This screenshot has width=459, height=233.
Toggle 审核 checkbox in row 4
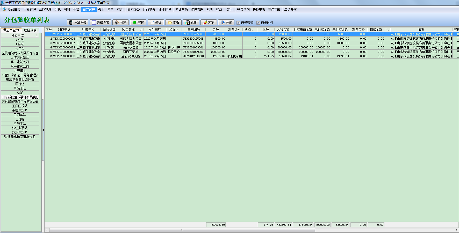click(x=458, y=47)
